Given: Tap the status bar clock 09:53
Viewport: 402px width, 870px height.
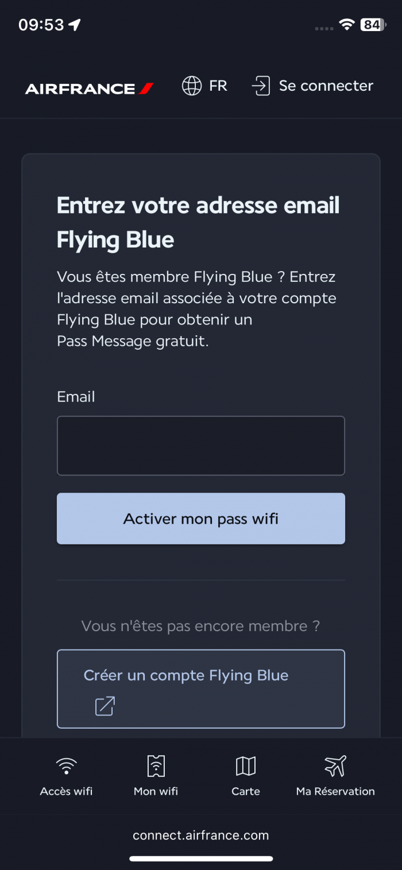Looking at the screenshot, I should [41, 25].
